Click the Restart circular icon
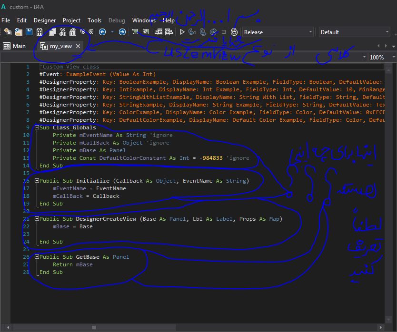Image resolution: width=397 pixels, height=332 pixels. pyautogui.click(x=234, y=32)
